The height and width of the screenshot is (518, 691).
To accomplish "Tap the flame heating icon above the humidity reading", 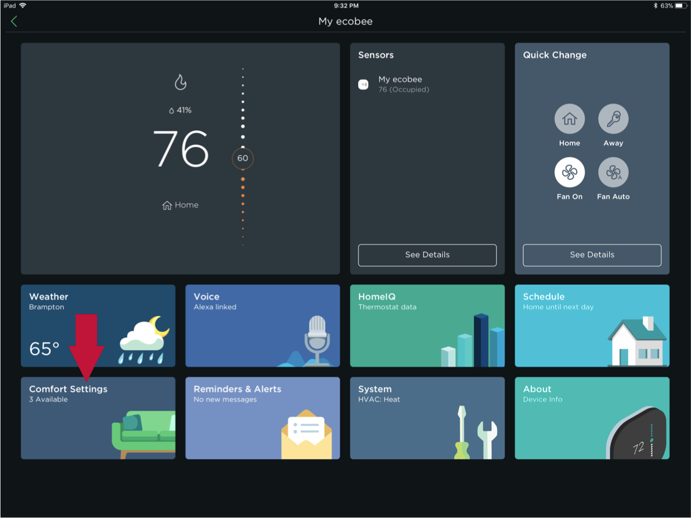I will (x=180, y=82).
